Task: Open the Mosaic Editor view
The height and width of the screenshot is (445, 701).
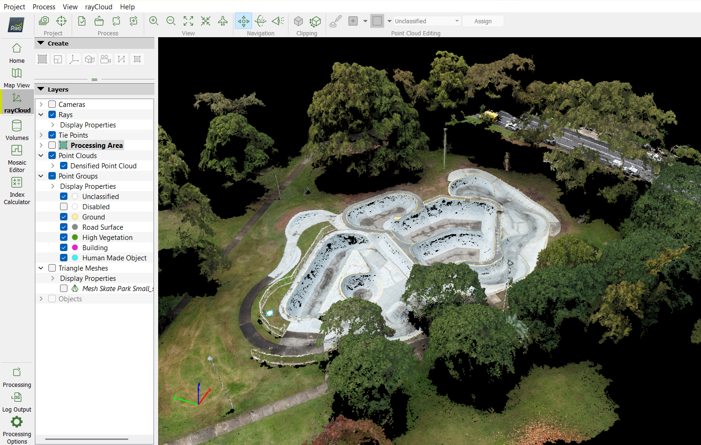Action: [17, 158]
